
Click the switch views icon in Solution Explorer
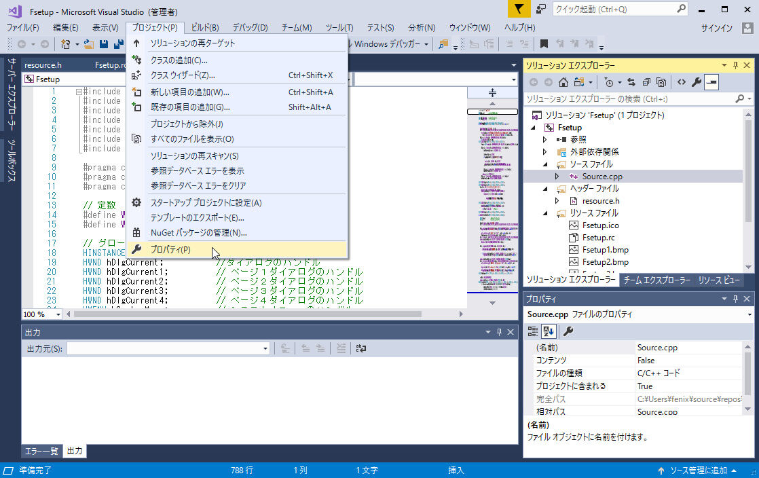[x=579, y=82]
